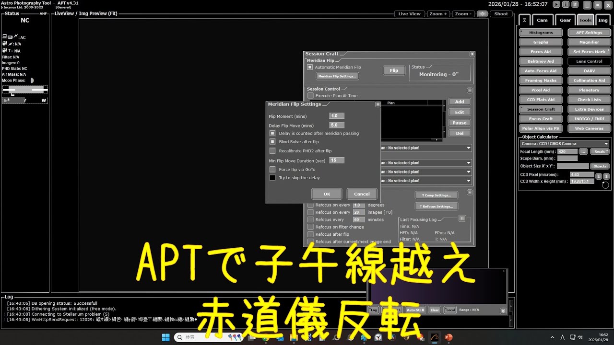Enable Refocus on filter change

[310, 227]
